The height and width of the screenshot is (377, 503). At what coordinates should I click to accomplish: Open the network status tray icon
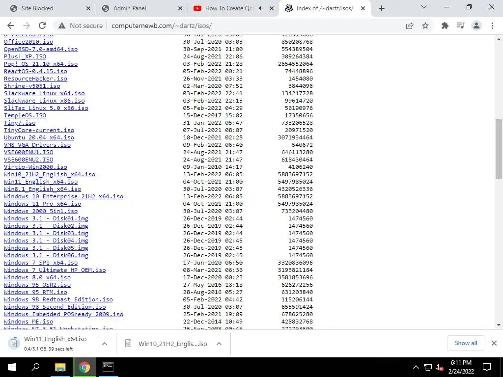click(428, 367)
